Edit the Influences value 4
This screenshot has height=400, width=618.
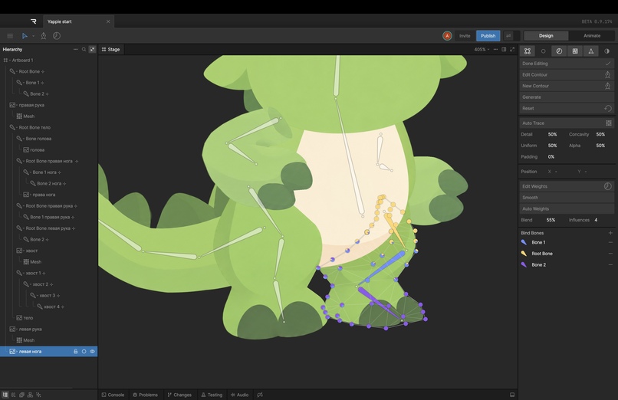tap(596, 220)
